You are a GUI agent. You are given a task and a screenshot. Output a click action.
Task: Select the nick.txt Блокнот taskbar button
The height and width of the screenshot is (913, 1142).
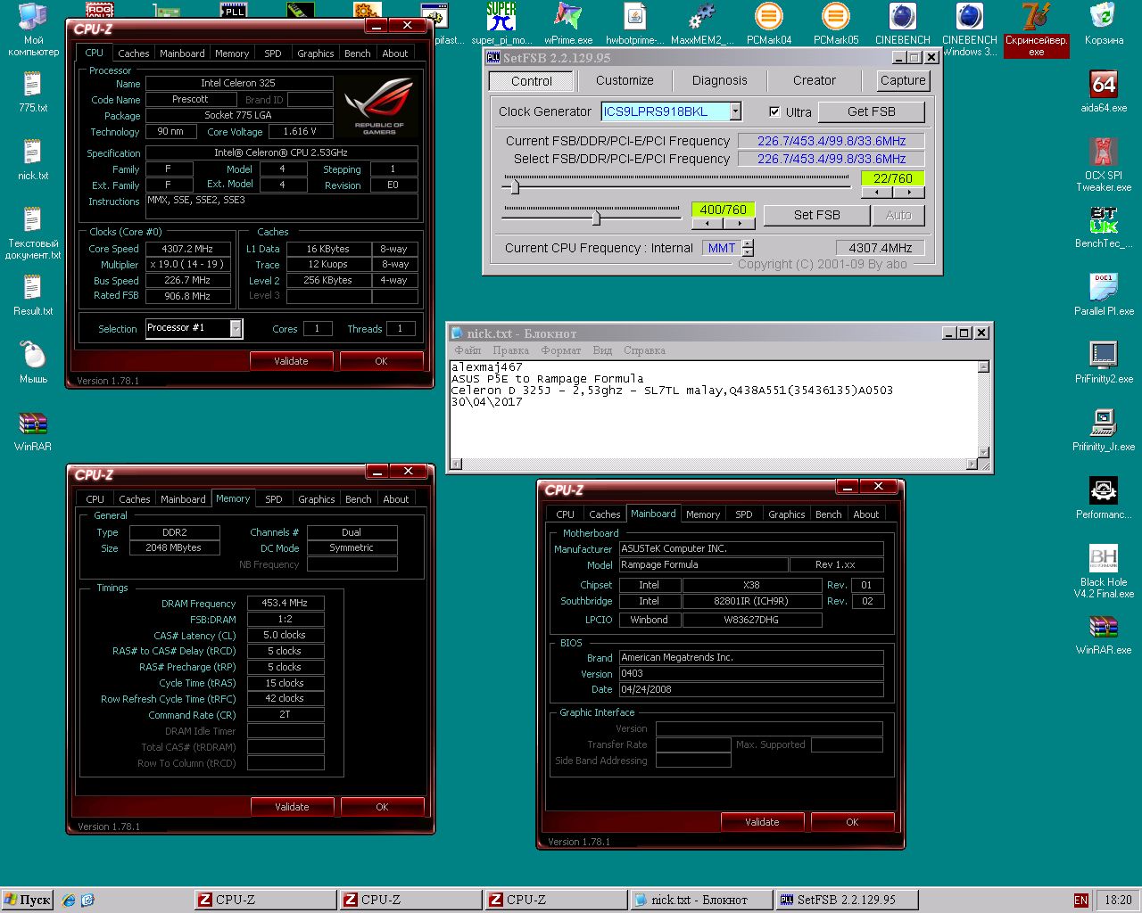(700, 900)
